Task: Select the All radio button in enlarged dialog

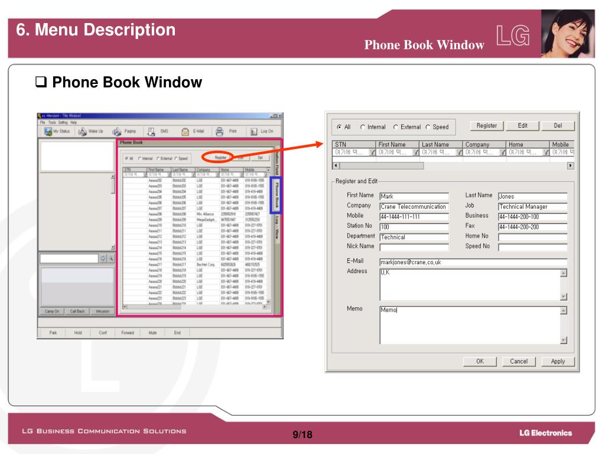Action: pos(339,127)
